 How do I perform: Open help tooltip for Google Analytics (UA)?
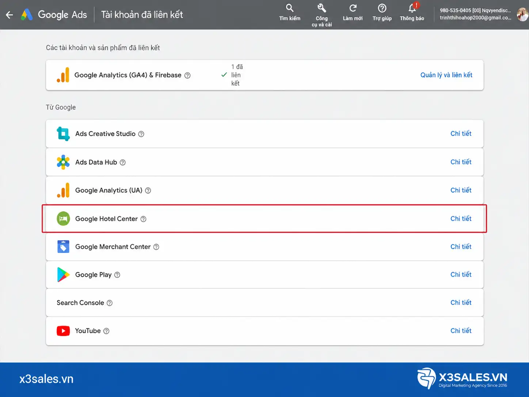tap(148, 190)
